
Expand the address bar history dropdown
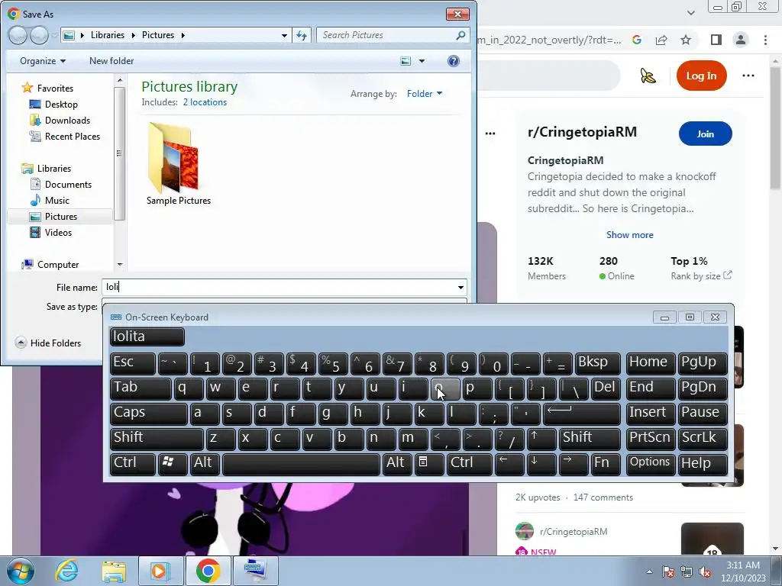pos(284,35)
